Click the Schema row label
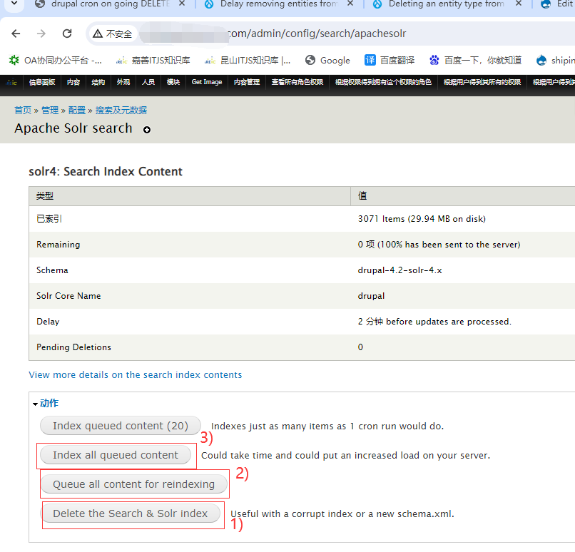The image size is (575, 552). (52, 270)
